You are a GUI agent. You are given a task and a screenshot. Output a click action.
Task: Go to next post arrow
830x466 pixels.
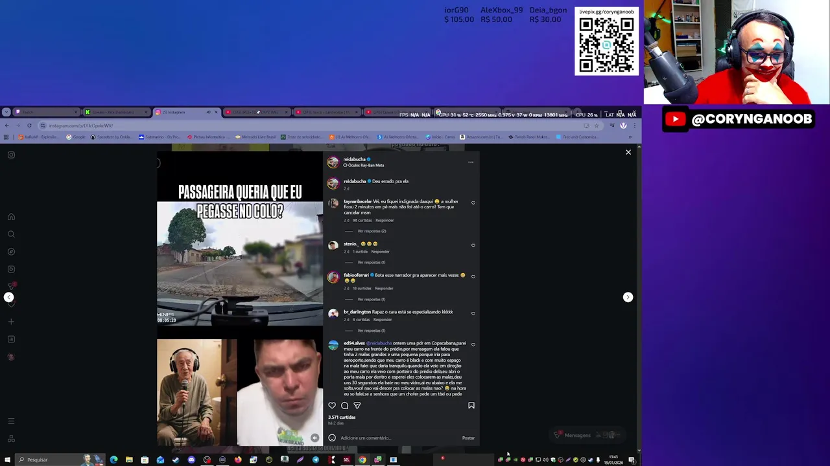pos(628,297)
